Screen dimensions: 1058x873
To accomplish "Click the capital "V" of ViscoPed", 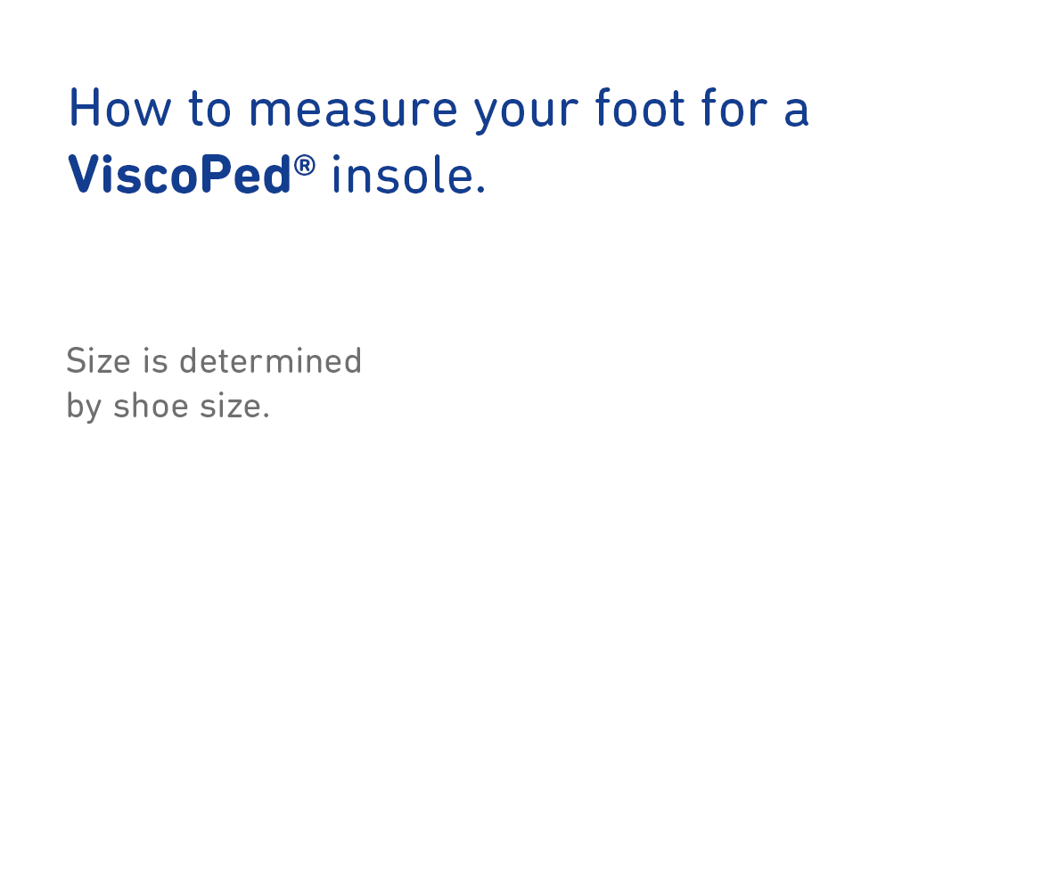I will point(83,175).
